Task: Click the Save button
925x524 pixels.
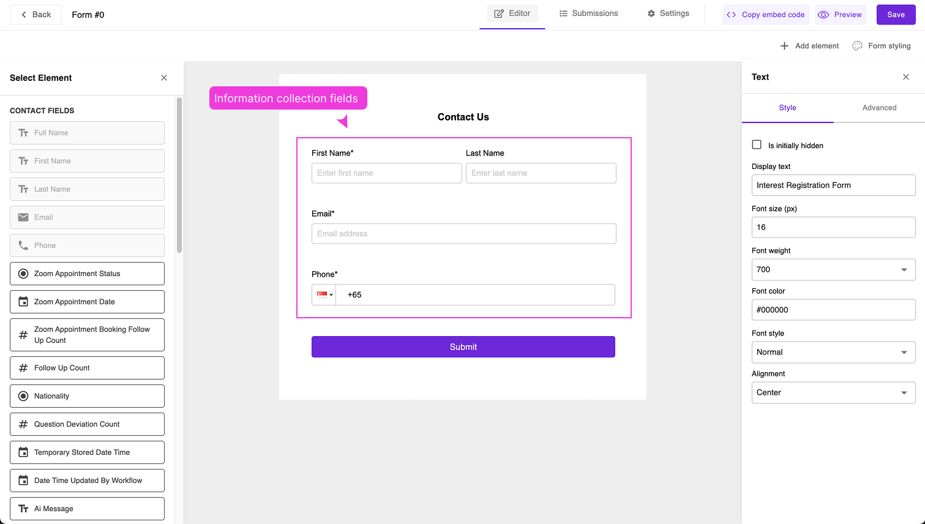Action: (x=896, y=14)
